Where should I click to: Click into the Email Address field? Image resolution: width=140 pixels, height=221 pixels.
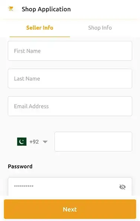pyautogui.click(x=70, y=106)
